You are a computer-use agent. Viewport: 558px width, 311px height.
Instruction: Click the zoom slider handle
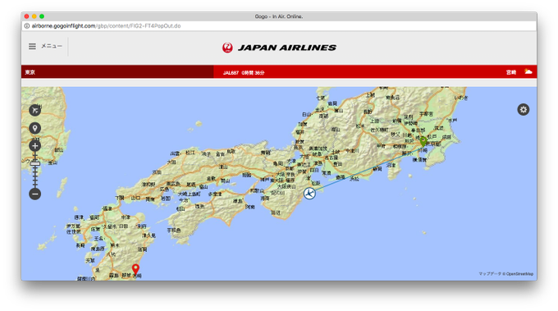point(34,163)
